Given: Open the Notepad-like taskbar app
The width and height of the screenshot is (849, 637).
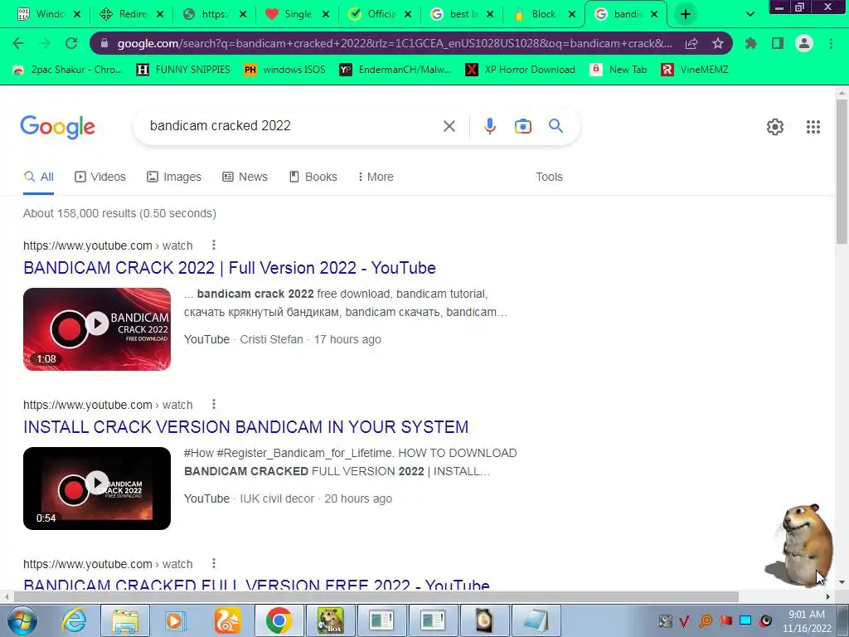Looking at the screenshot, I should point(536,620).
